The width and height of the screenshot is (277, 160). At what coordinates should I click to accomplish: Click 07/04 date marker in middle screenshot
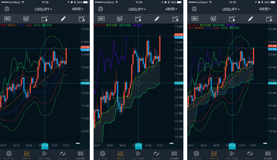click(138, 146)
